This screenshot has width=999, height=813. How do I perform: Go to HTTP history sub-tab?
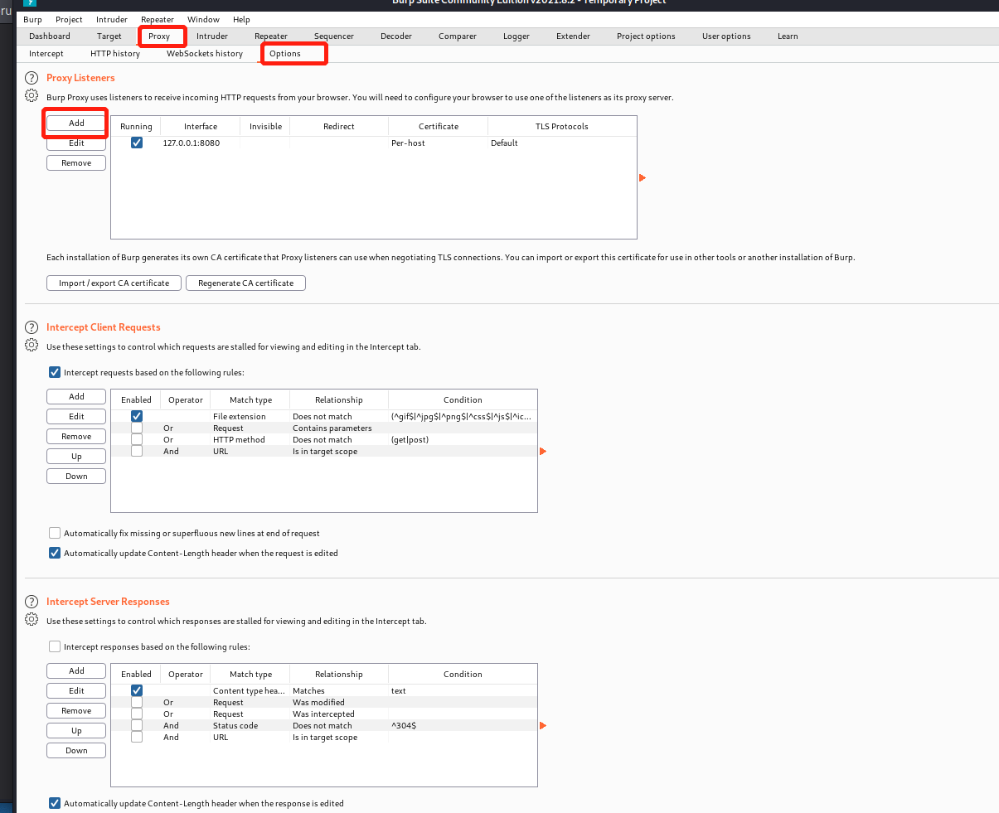(115, 54)
